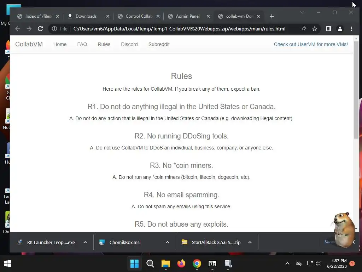
Task: Open the Rules nav link
Action: pyautogui.click(x=104, y=44)
